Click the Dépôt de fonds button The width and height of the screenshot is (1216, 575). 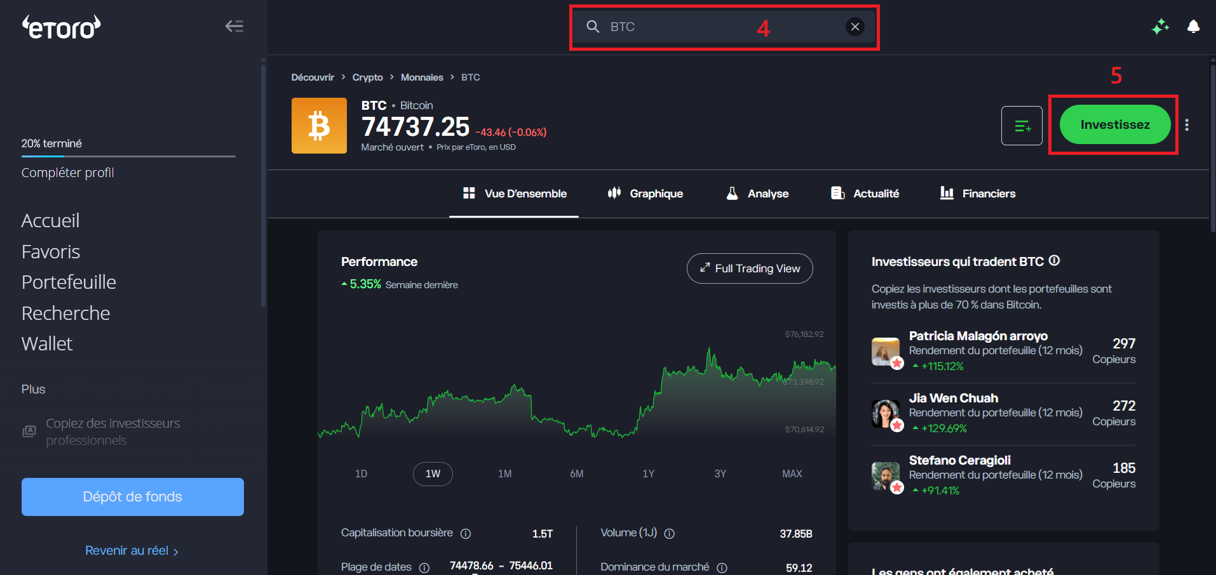[133, 497]
